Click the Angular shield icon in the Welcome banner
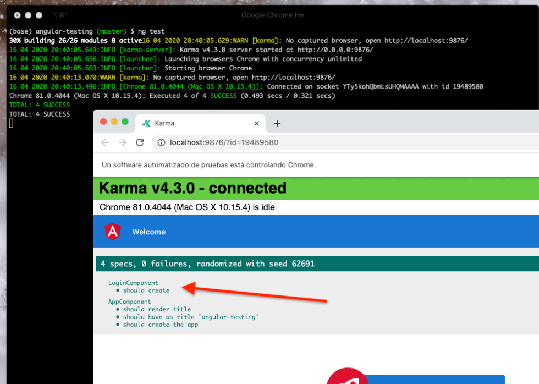 pos(114,232)
